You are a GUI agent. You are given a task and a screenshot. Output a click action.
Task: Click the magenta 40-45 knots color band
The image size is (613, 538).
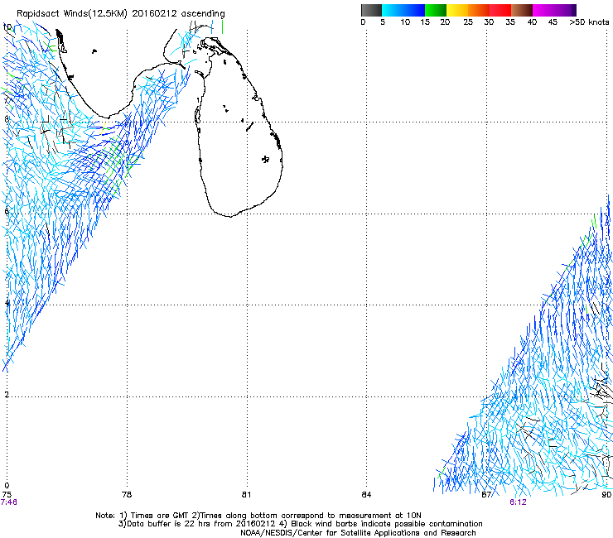point(543,10)
